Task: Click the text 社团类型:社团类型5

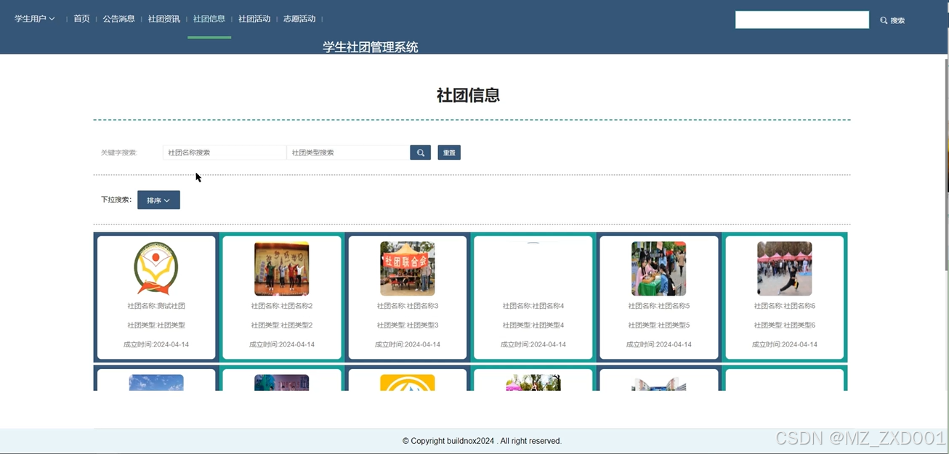Action: pyautogui.click(x=659, y=325)
